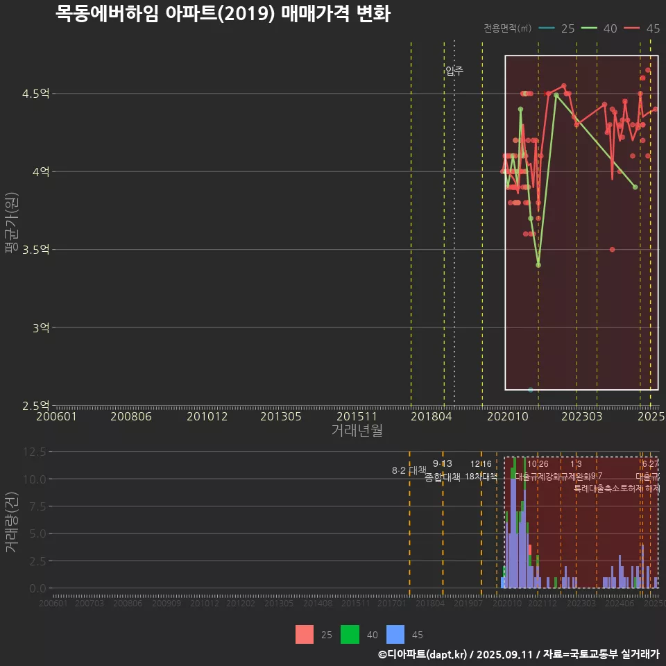Click the green 40 legend swatch at bottom
This screenshot has width=666, height=666.
coord(350,634)
